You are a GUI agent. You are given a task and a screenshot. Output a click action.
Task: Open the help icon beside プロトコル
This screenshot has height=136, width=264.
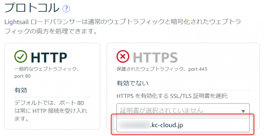pos(66,9)
